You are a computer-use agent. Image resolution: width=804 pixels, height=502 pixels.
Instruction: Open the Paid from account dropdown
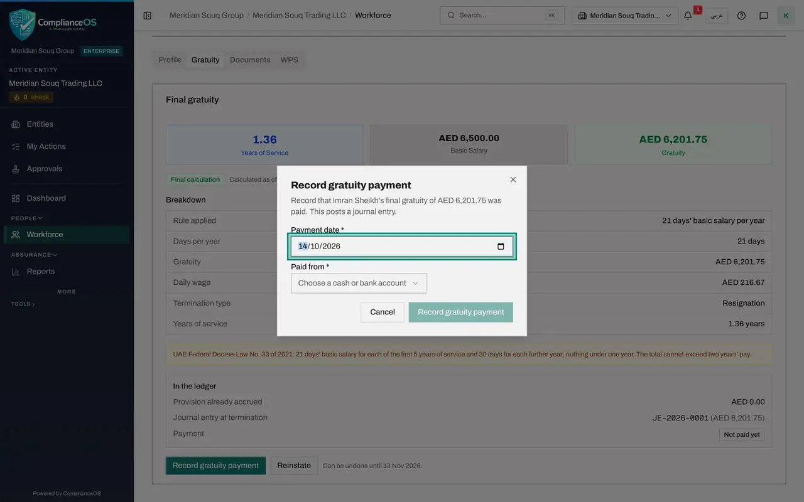pos(359,283)
